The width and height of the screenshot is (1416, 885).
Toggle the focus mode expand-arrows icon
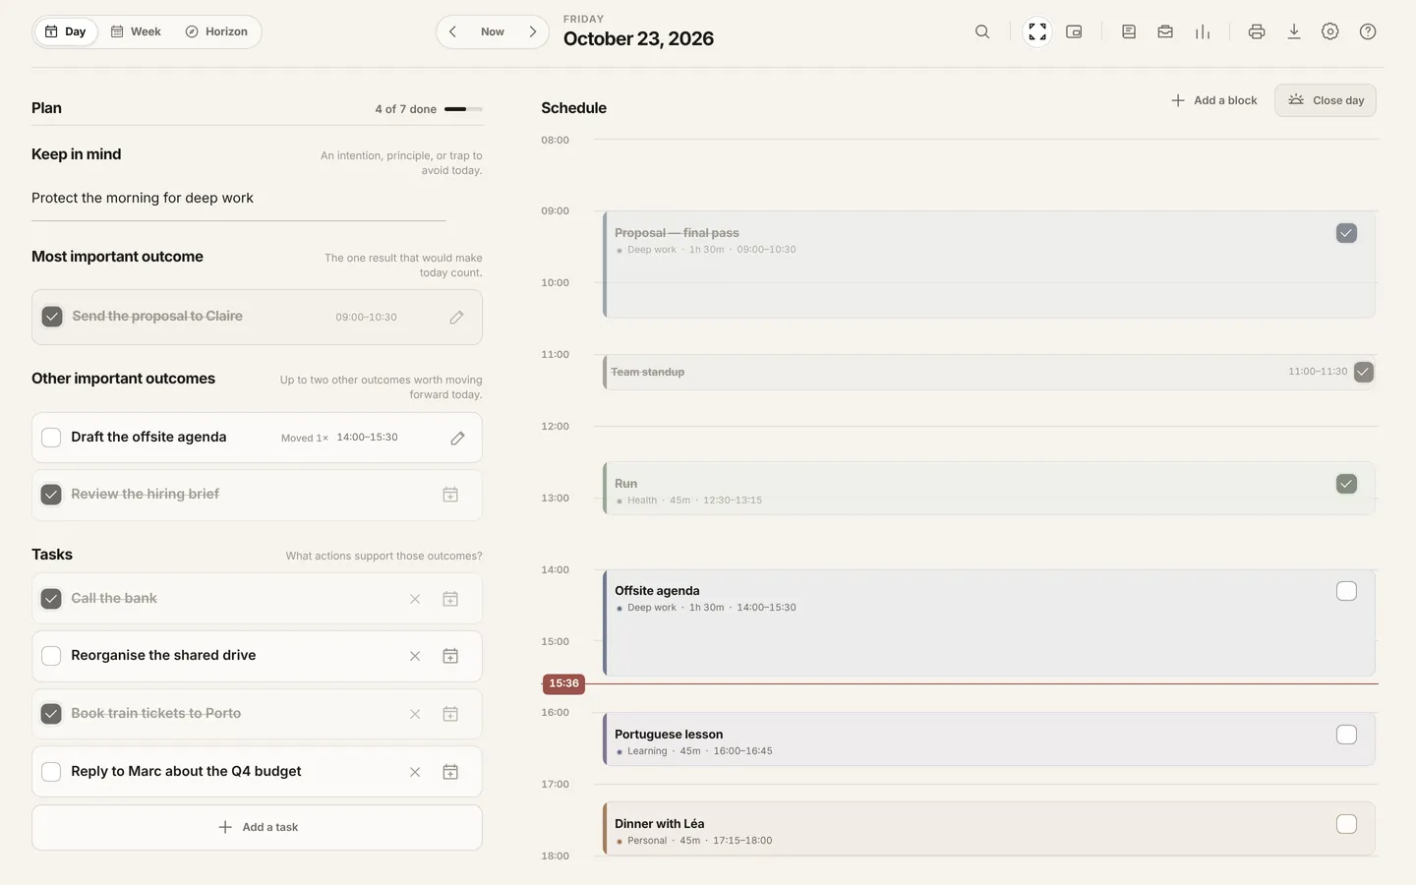point(1037,31)
